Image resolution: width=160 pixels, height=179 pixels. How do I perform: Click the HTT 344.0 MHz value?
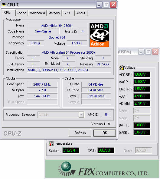coord(42,96)
